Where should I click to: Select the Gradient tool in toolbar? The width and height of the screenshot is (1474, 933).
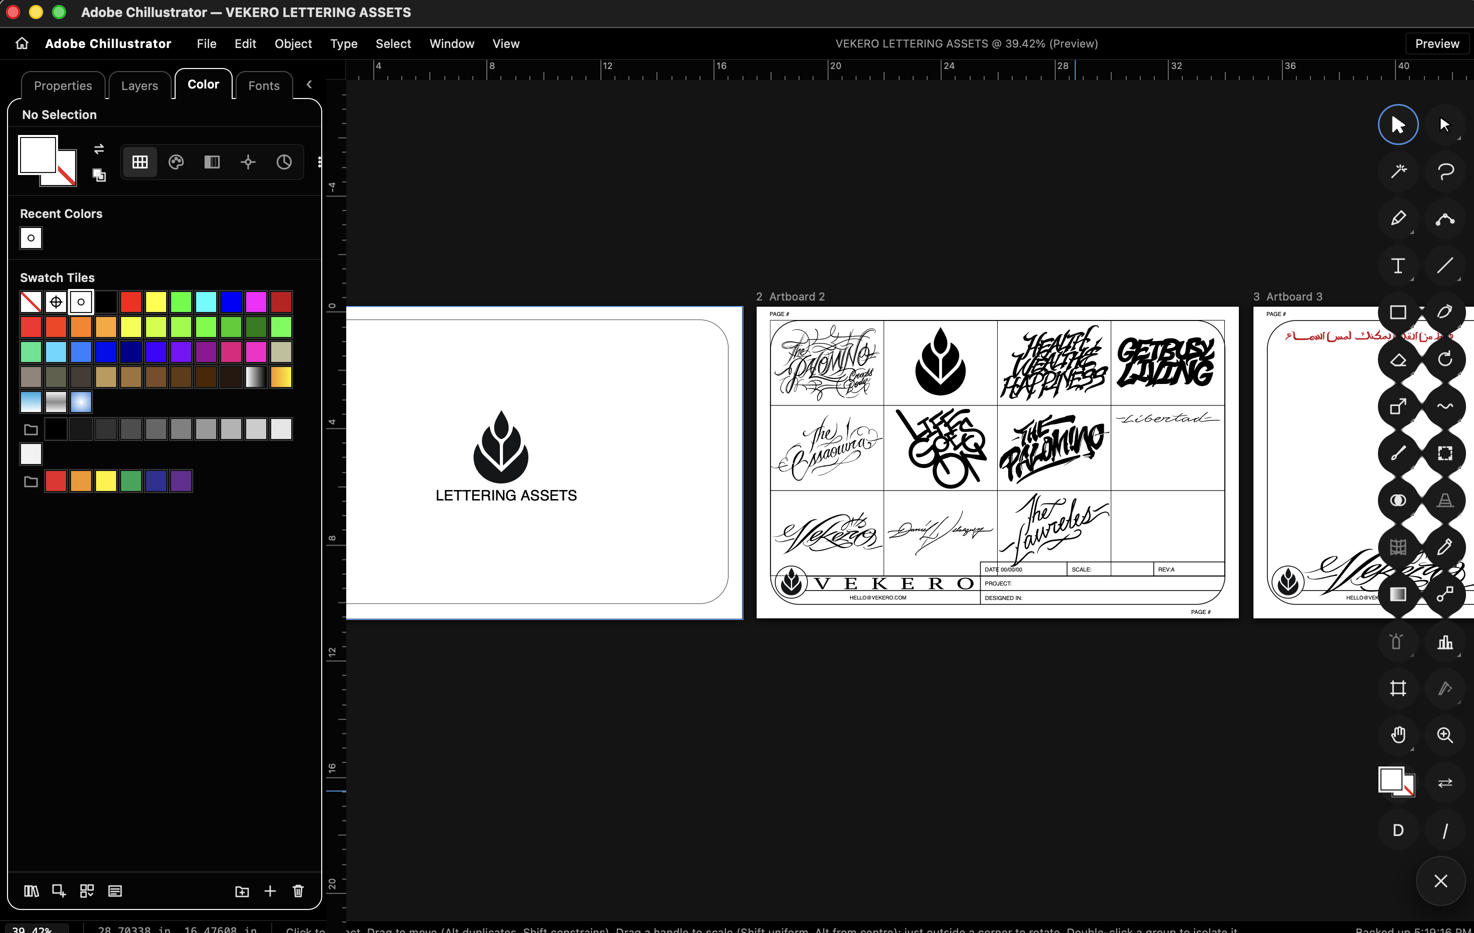point(1398,594)
